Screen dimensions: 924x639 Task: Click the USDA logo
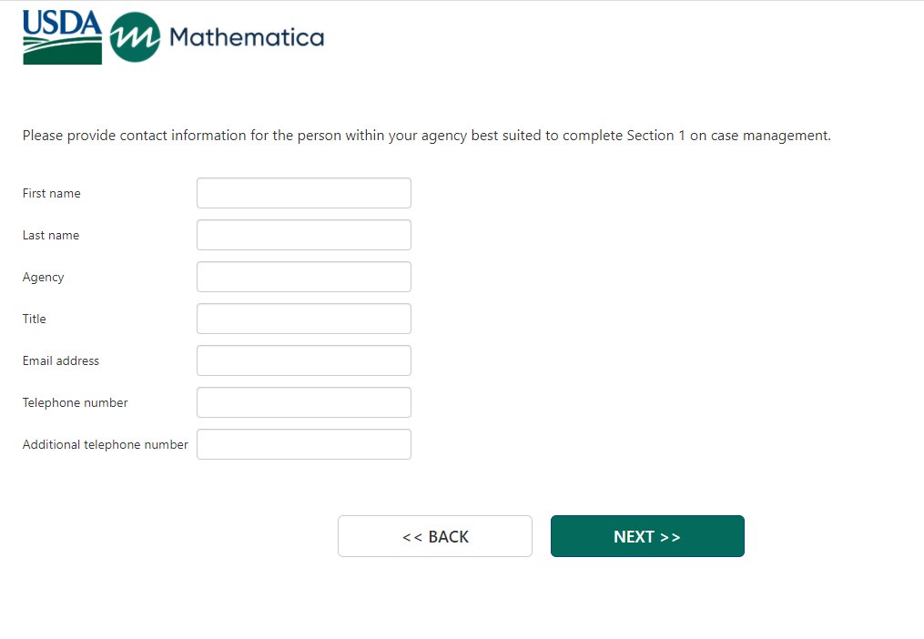[62, 36]
